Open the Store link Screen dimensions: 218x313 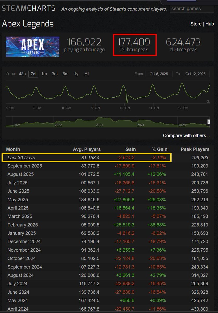click(196, 24)
